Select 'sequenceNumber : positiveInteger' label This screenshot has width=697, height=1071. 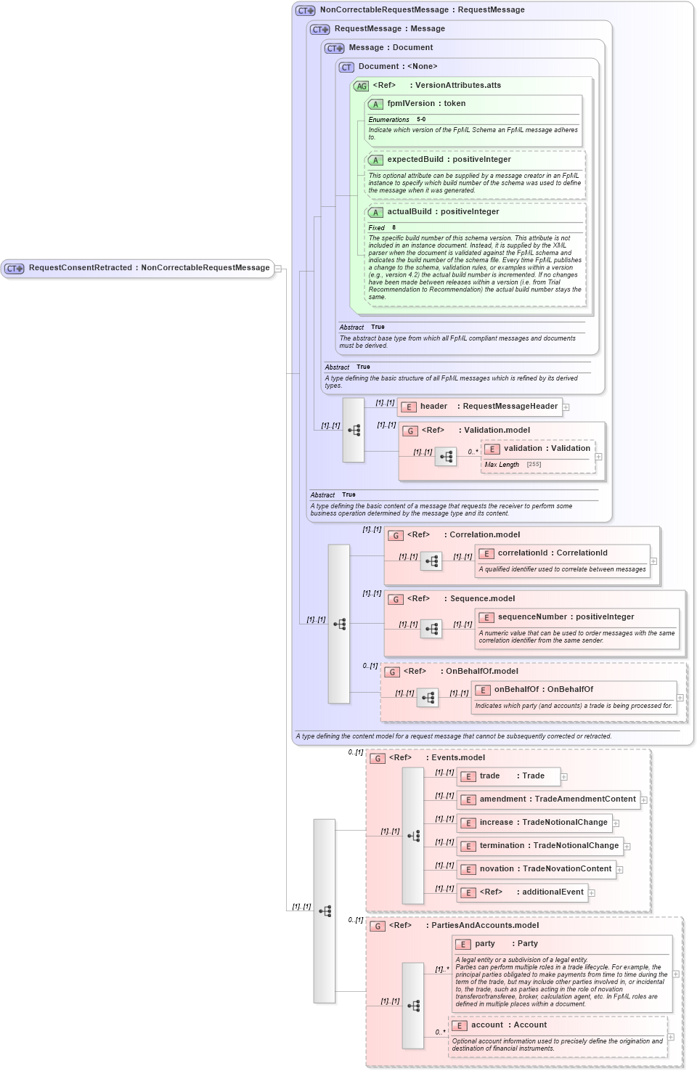pyautogui.click(x=566, y=617)
